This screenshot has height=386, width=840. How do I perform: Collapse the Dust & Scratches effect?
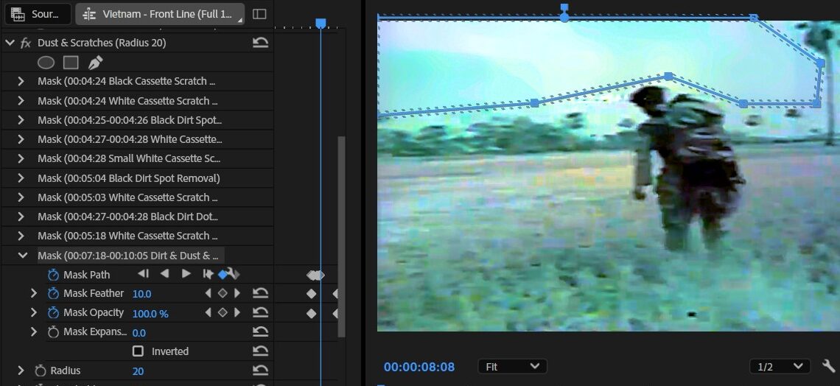[10, 43]
